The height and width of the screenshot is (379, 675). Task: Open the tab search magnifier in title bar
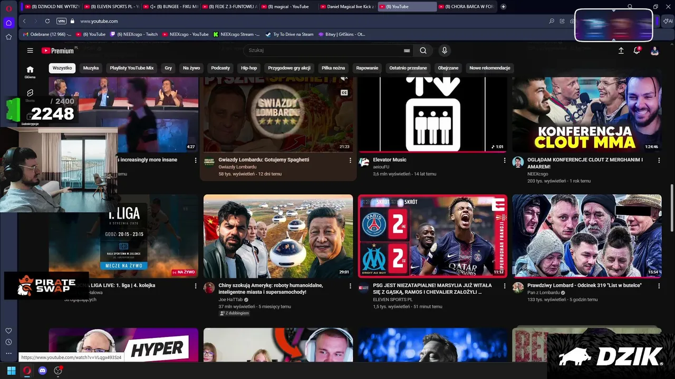click(630, 7)
